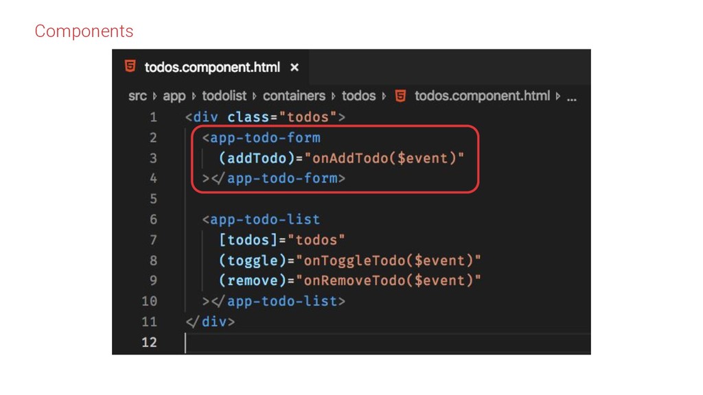Image resolution: width=703 pixels, height=395 pixels.
Task: Open the containers breadcrumb segment
Action: click(294, 96)
